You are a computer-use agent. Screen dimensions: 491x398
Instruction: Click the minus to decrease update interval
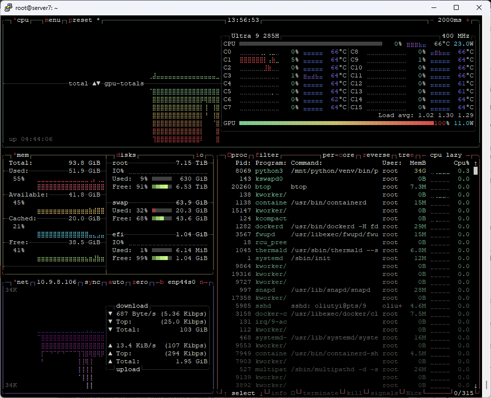[432, 20]
